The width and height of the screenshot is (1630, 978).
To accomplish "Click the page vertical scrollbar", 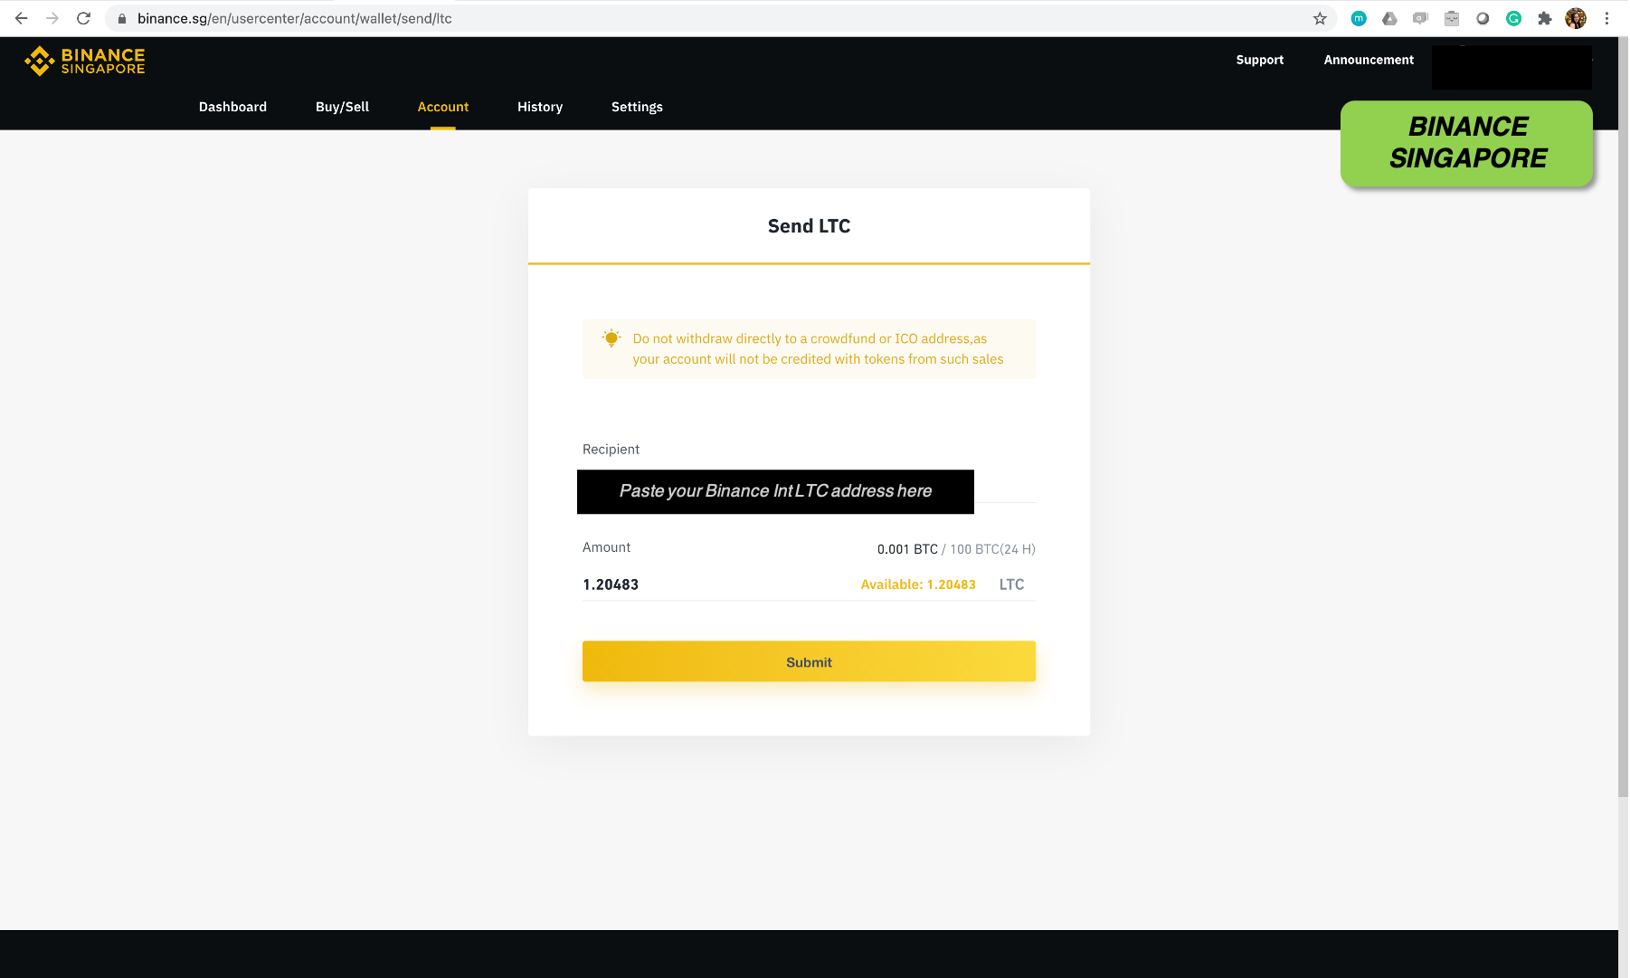I will 1623,416.
